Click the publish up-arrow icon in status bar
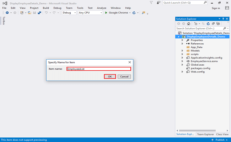Image resolution: width=231 pixels, height=142 pixels. [212, 140]
